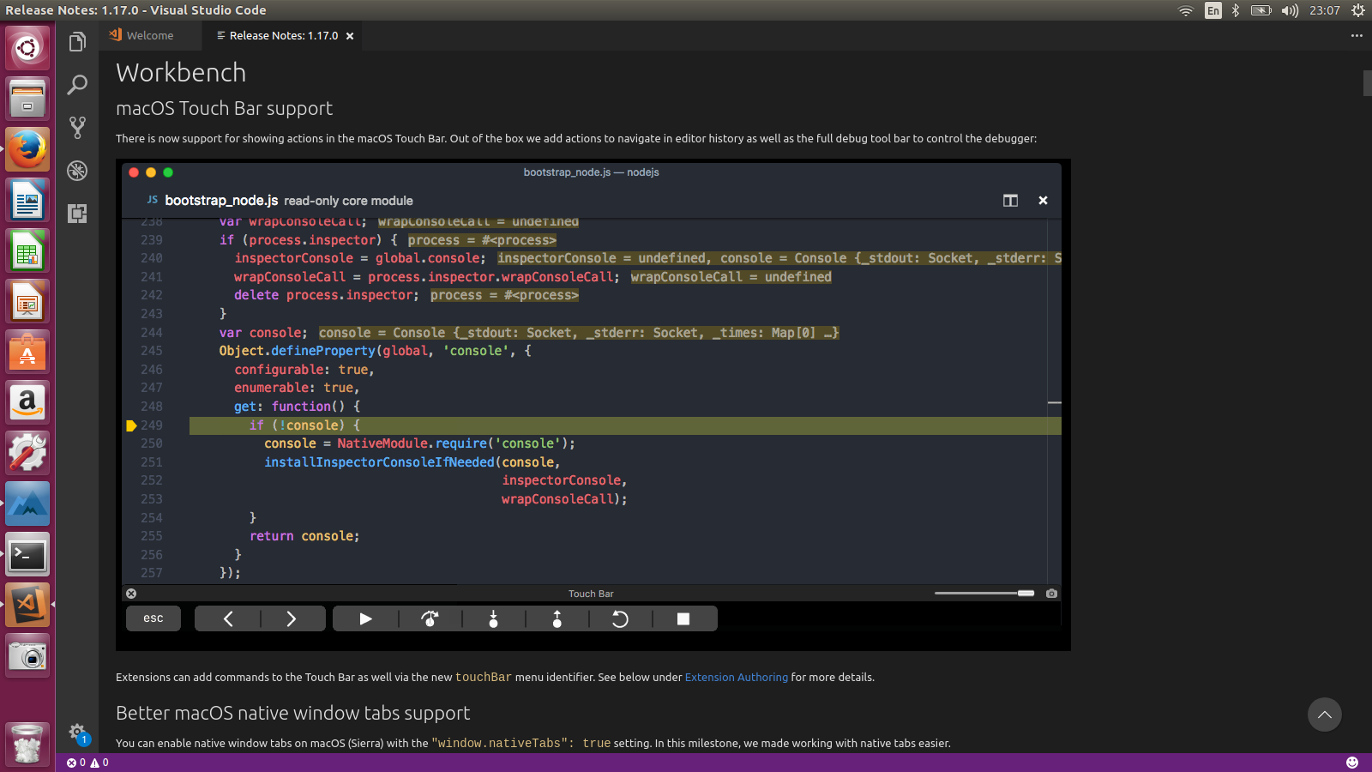Click the play button in the Touch Bar preview
1372x772 pixels.
pos(365,618)
